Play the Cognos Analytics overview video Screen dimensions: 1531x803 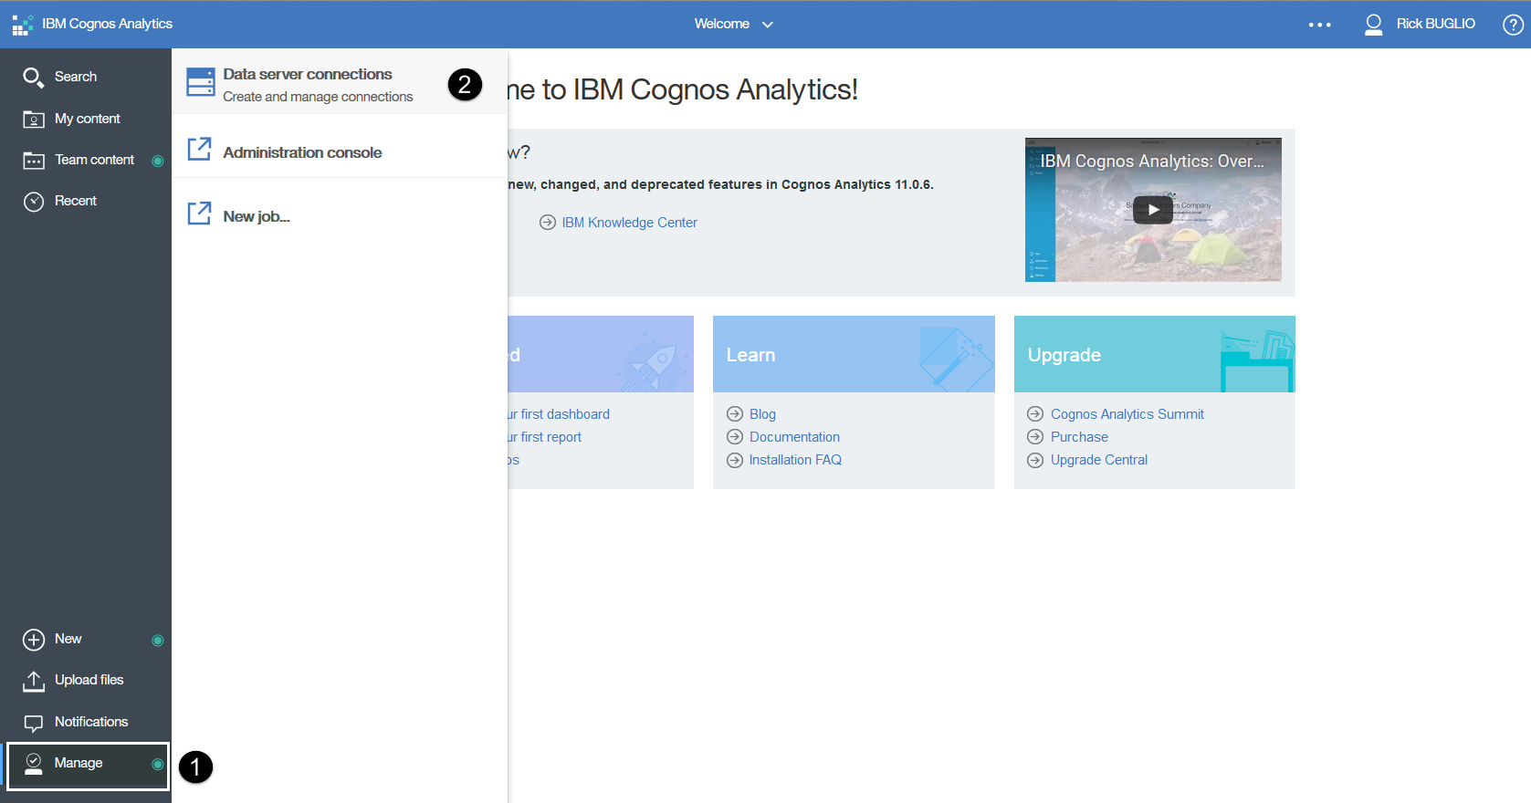coord(1153,210)
